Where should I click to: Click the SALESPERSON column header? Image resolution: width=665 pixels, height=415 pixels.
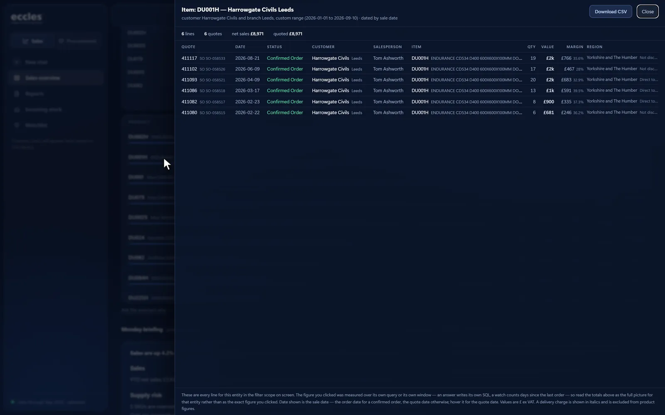387,47
